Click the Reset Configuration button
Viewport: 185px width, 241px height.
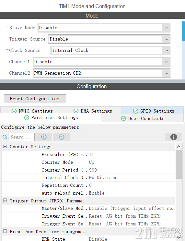tap(35, 99)
